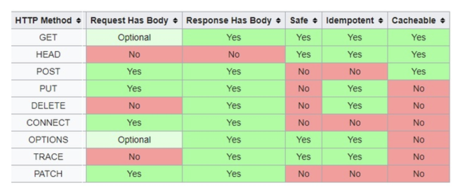
Task: Click HEAD's red Response Has Body cell
Action: point(233,54)
